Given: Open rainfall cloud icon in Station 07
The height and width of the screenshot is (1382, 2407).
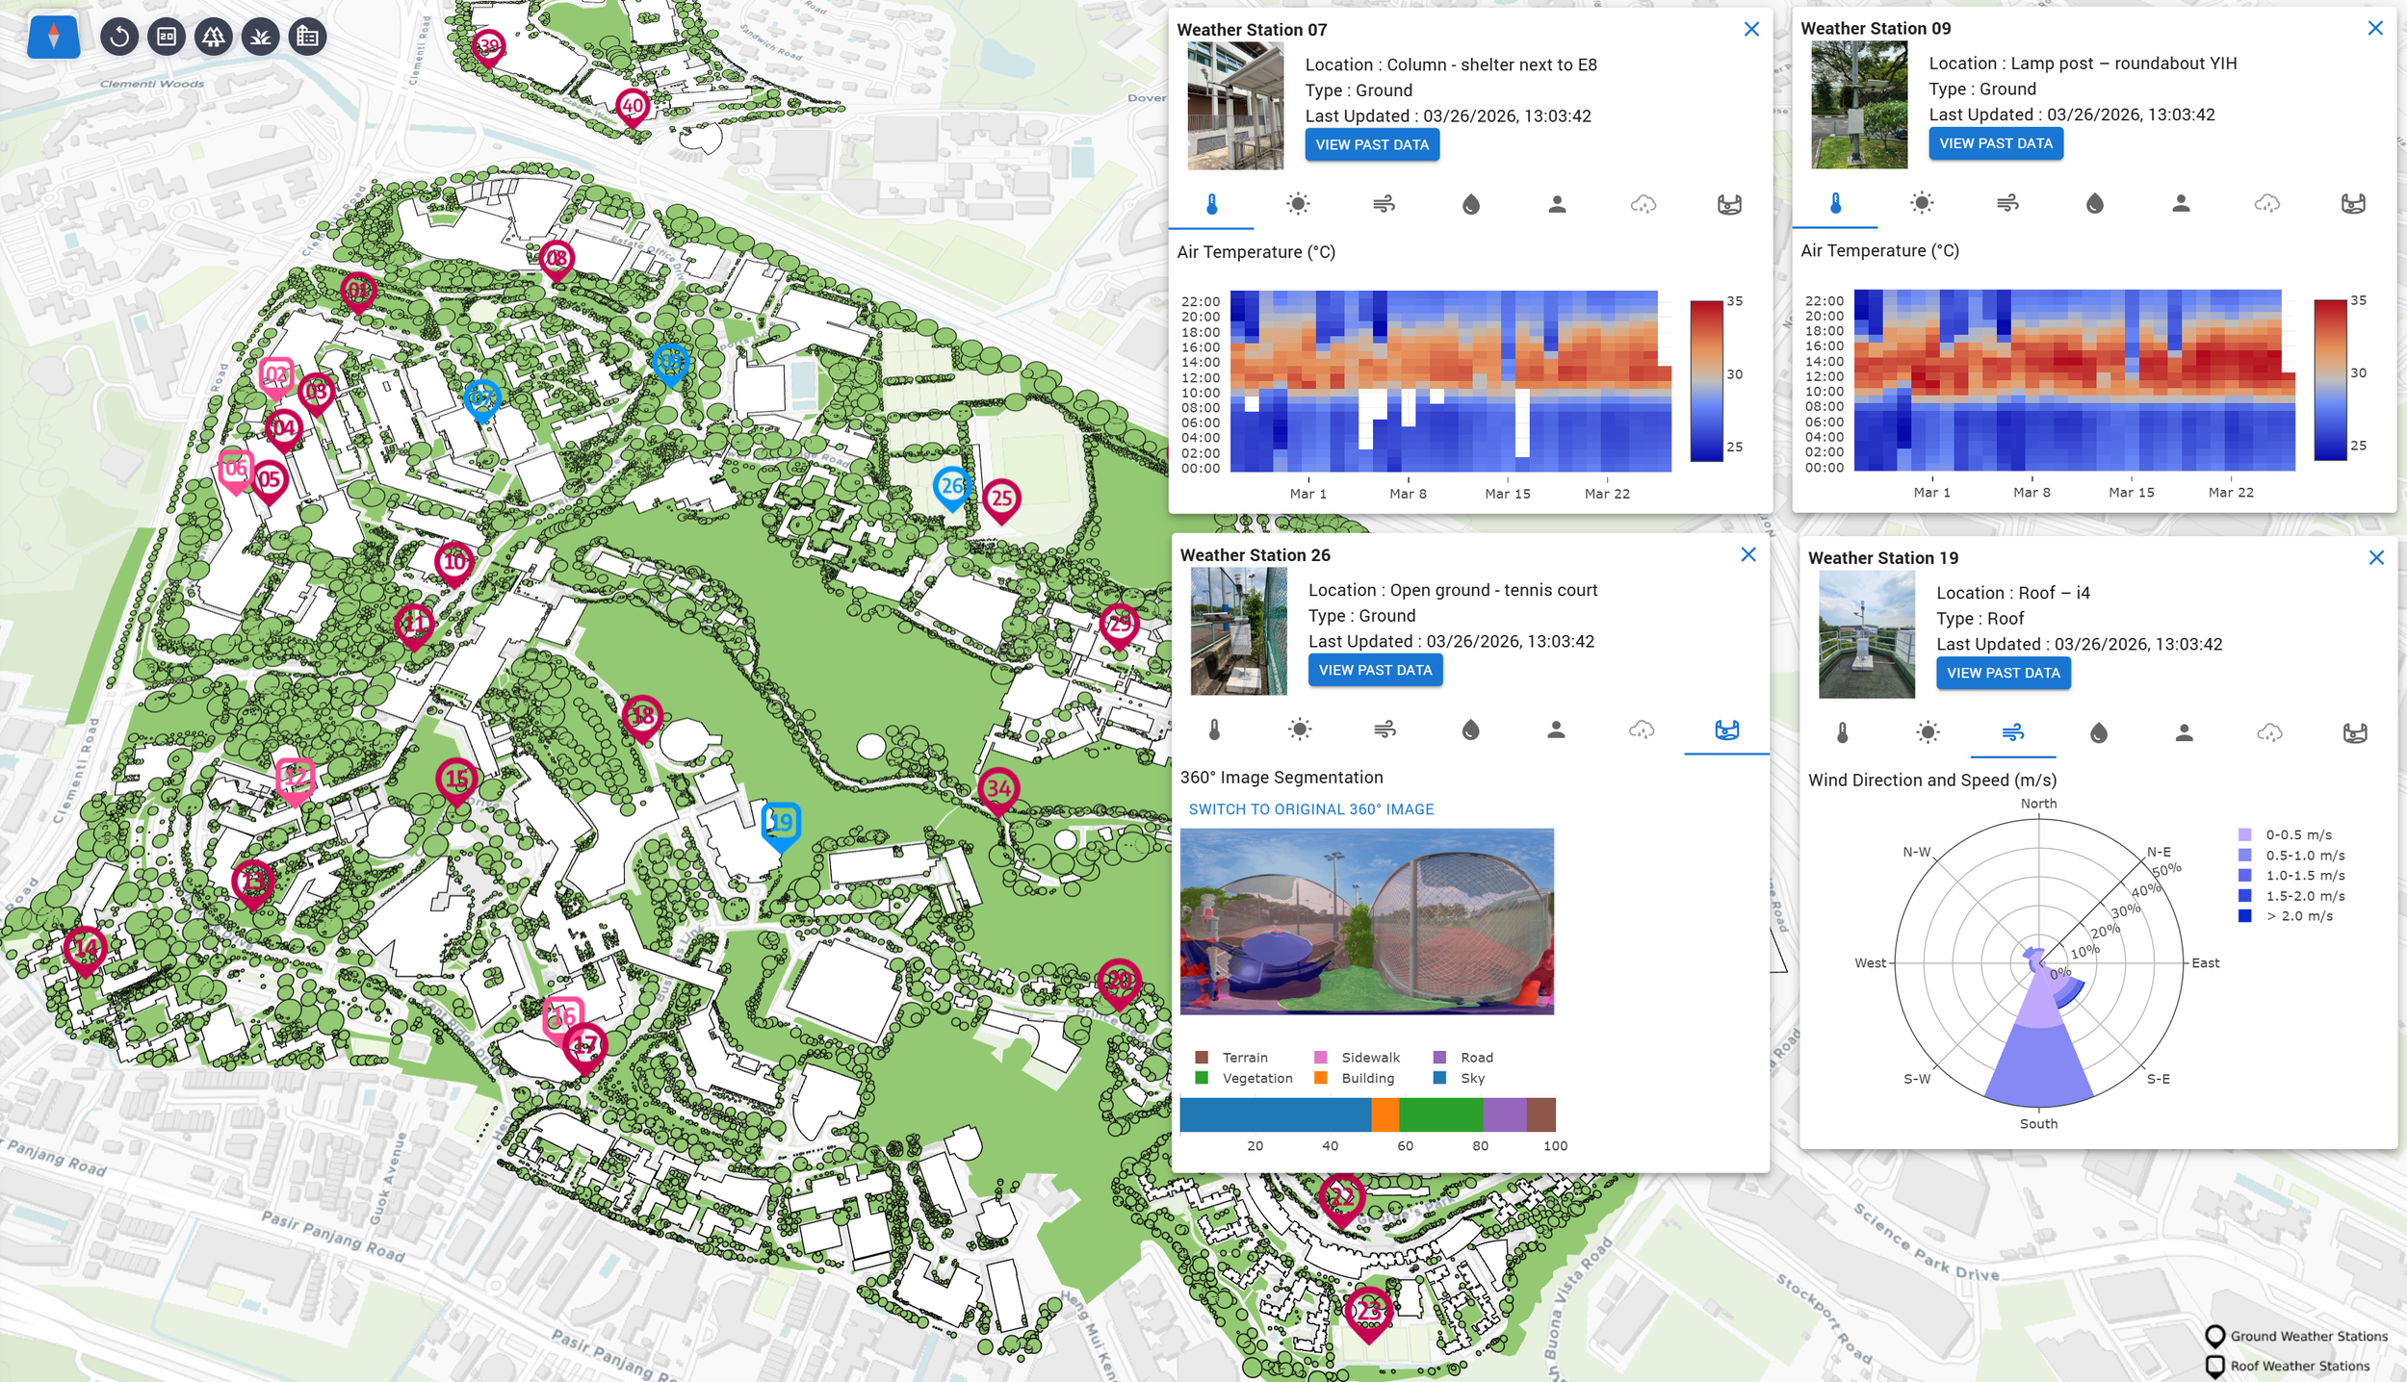Looking at the screenshot, I should pyautogui.click(x=1643, y=204).
